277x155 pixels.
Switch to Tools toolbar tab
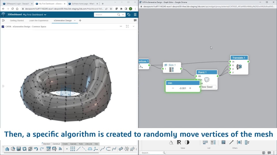[81, 144]
